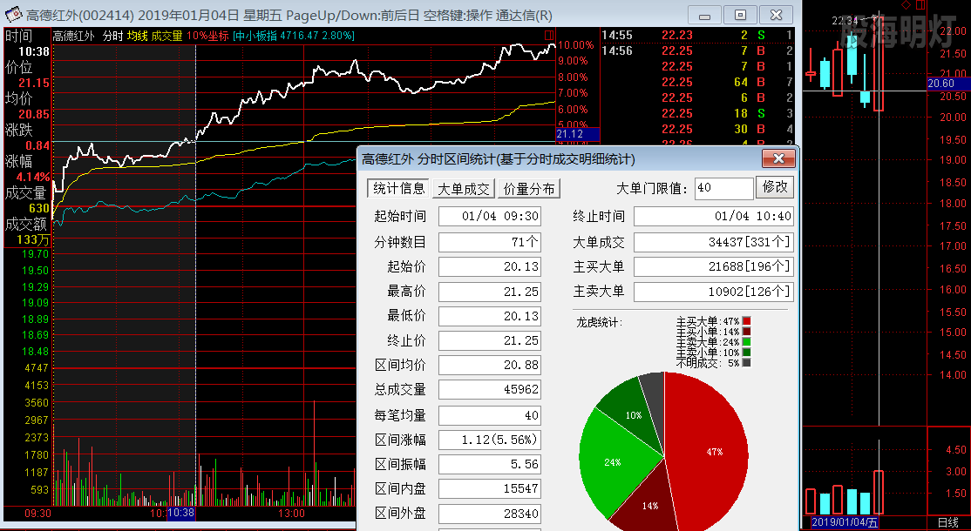Click the 分钟数目 value 71个
This screenshot has width=971, height=531.
pyautogui.click(x=490, y=242)
